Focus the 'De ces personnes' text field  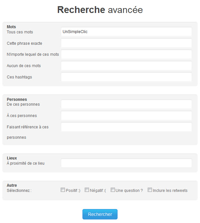(126, 104)
